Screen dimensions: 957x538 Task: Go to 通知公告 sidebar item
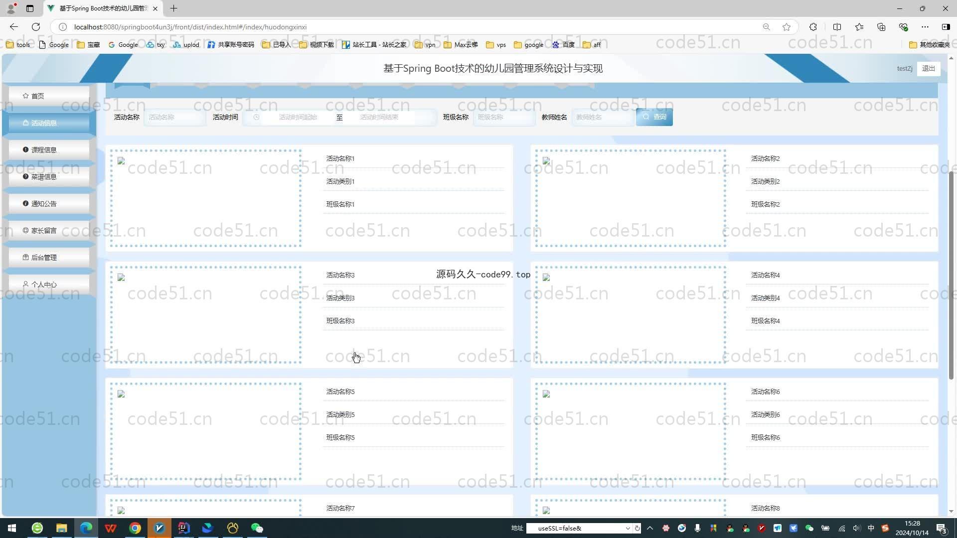(49, 203)
